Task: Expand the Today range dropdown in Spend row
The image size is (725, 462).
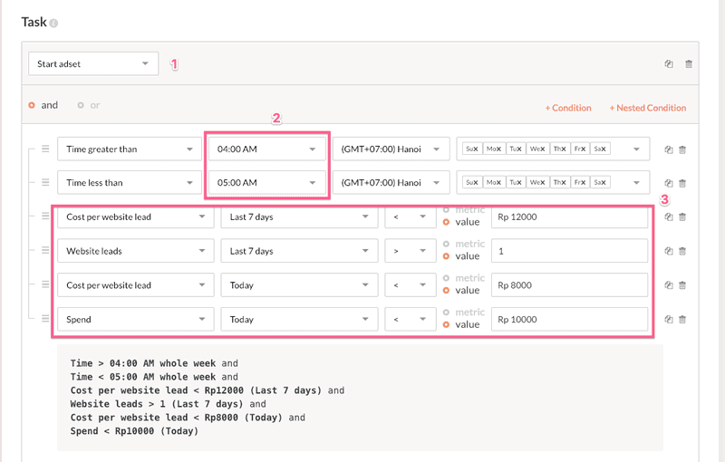Action: click(x=299, y=319)
